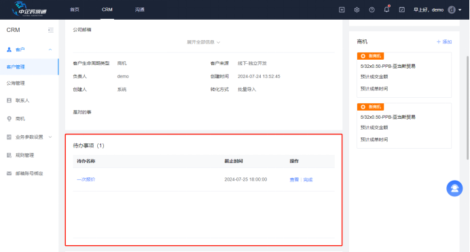
Task: Open the calendar task icon
Action: click(401, 10)
